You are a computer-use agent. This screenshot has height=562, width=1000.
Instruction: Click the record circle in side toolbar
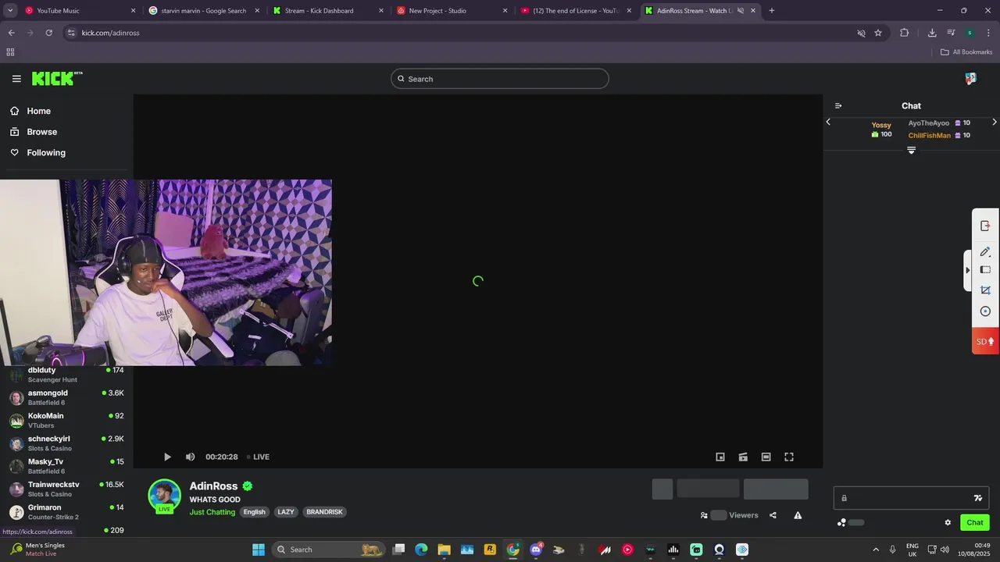(985, 311)
